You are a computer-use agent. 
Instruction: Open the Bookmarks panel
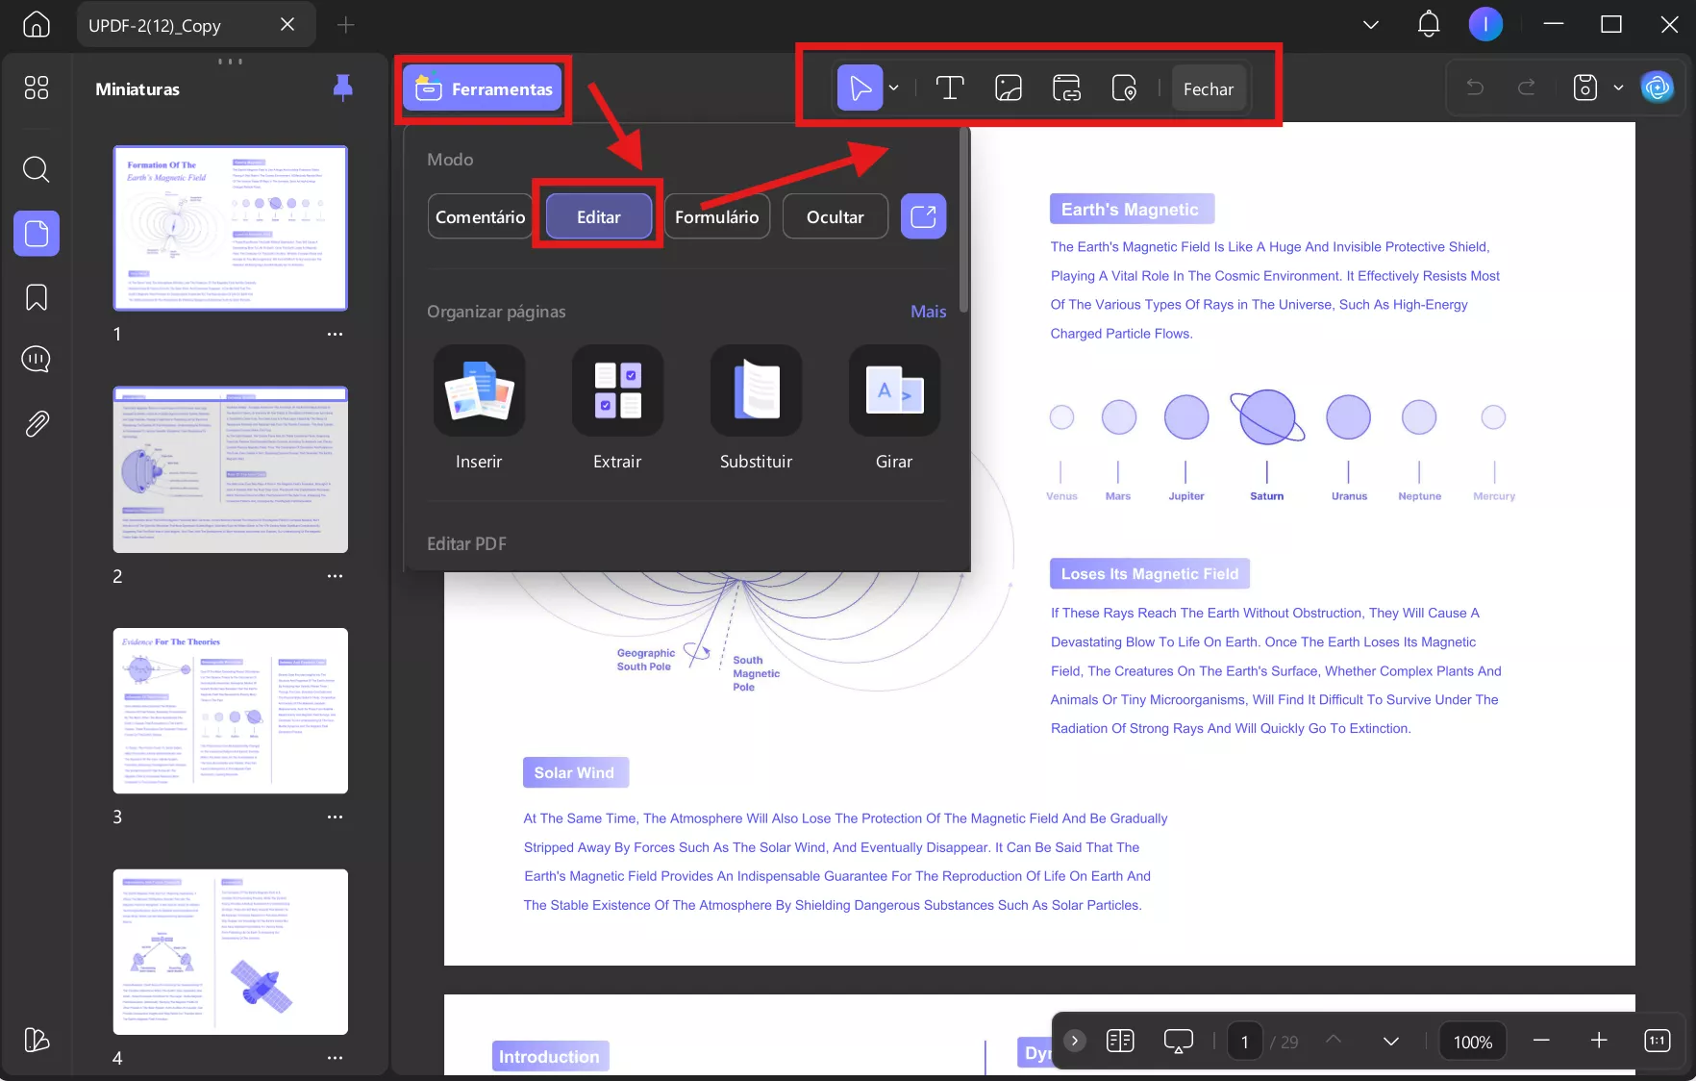point(36,298)
